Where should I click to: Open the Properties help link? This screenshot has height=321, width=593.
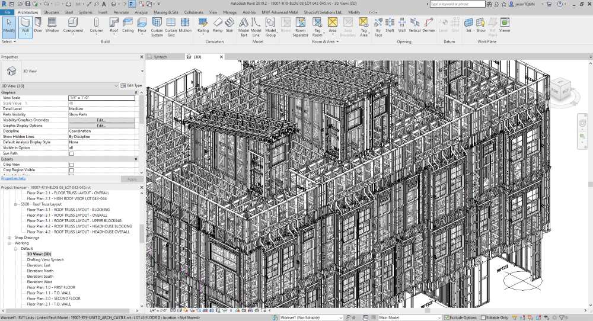click(13, 178)
